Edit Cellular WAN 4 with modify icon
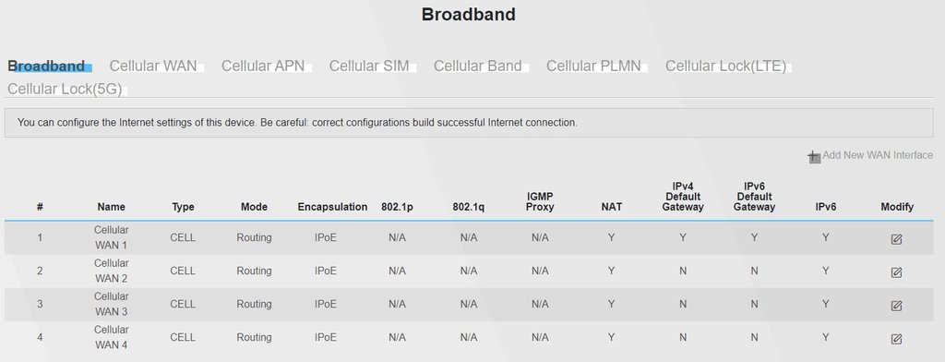The image size is (945, 362). click(x=896, y=339)
